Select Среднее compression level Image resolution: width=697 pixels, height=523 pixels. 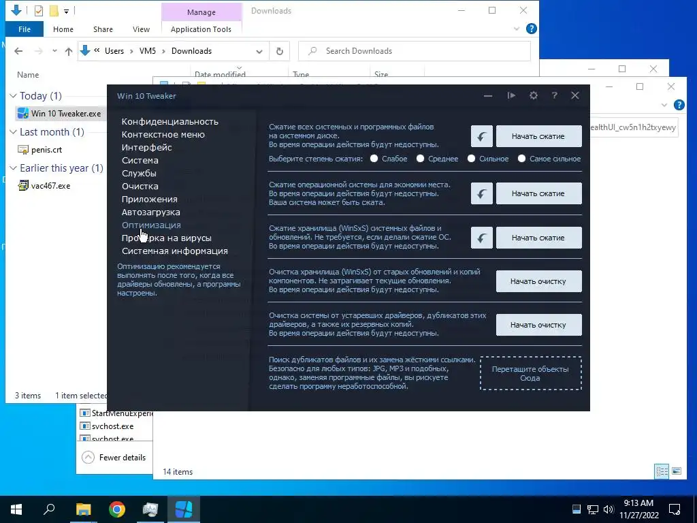(420, 159)
